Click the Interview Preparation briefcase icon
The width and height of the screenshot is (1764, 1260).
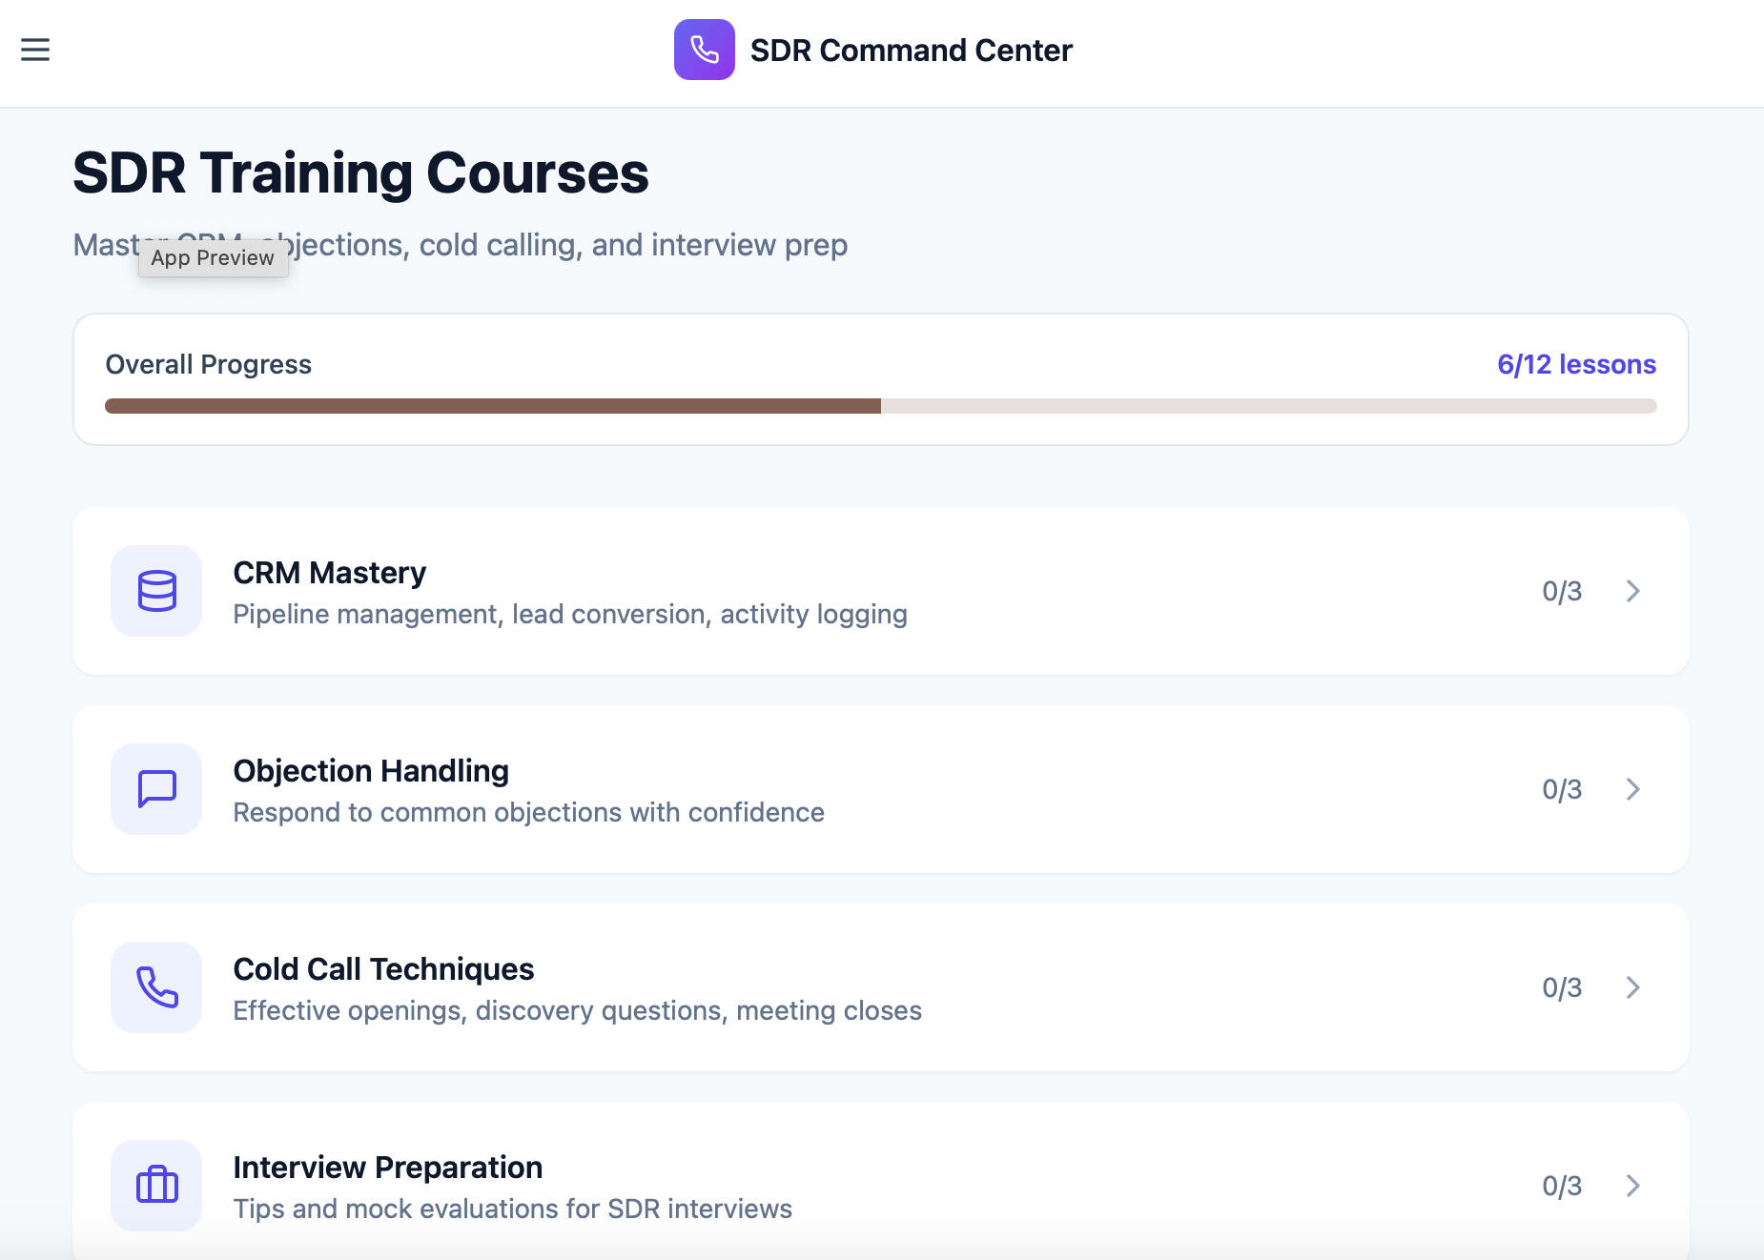point(155,1186)
